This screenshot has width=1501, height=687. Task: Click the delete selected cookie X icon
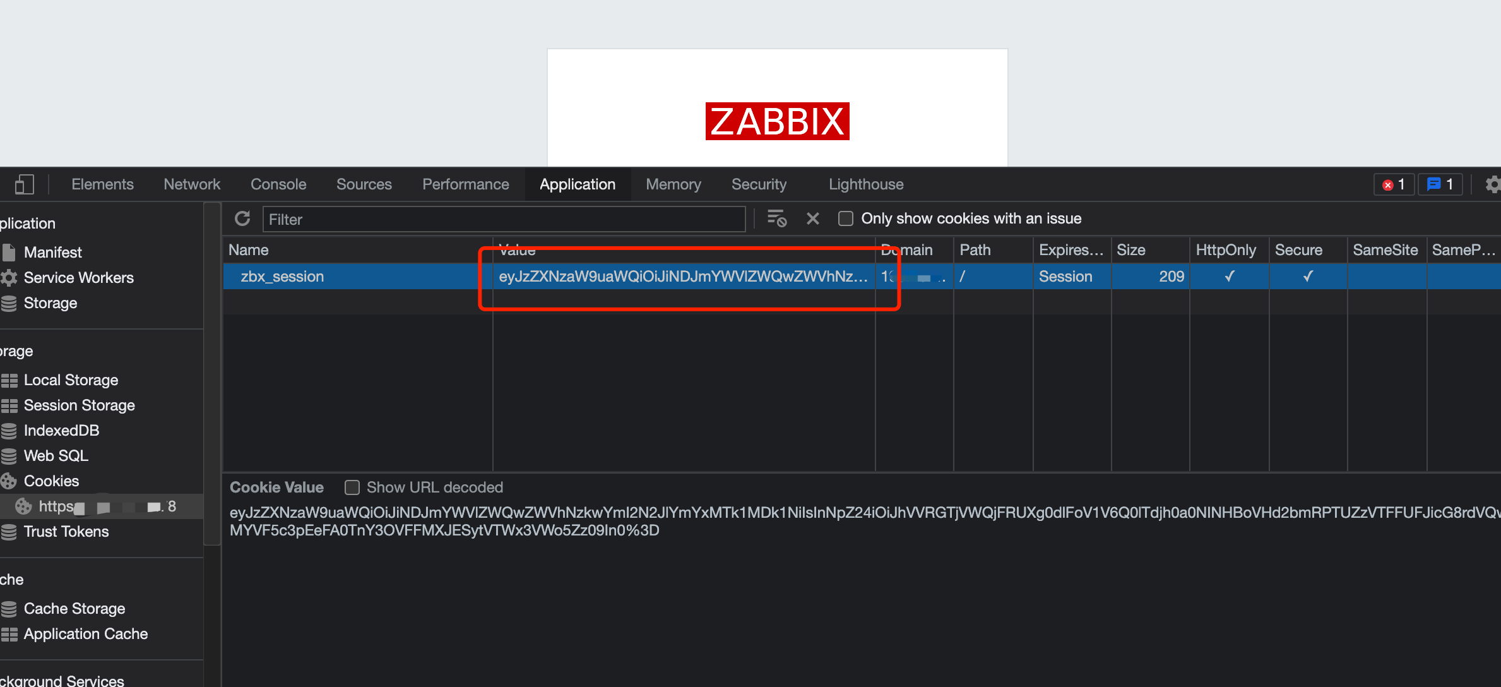click(x=813, y=218)
